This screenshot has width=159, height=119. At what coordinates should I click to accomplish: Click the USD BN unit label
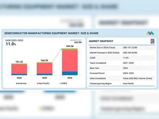point(78,42)
